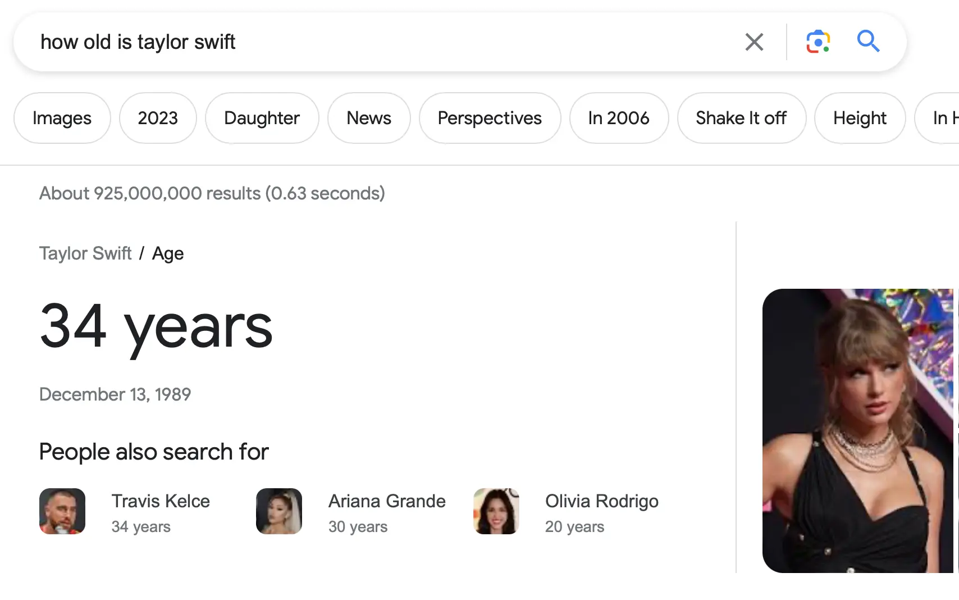This screenshot has width=959, height=600.
Task: Open the large Taylor Swift photo
Action: 858,430
